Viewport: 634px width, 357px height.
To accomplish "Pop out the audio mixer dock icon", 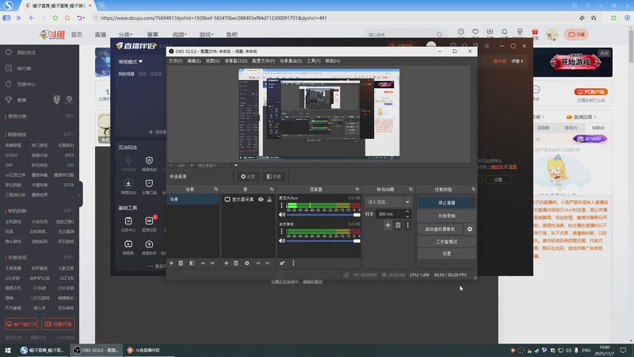I will (x=357, y=189).
